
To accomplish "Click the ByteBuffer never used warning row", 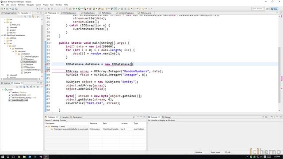I will [x=96, y=129].
